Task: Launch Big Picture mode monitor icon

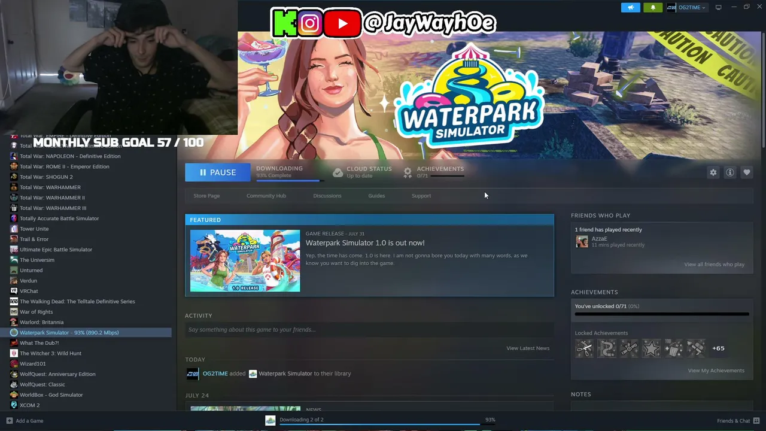Action: pos(718,7)
